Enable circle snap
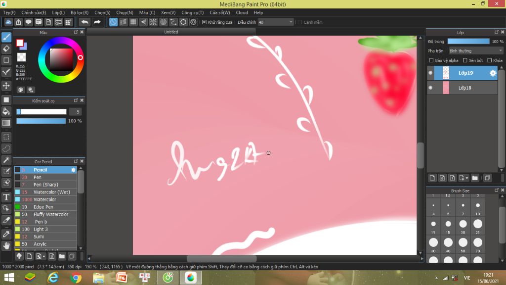506x285 pixels. (163, 22)
